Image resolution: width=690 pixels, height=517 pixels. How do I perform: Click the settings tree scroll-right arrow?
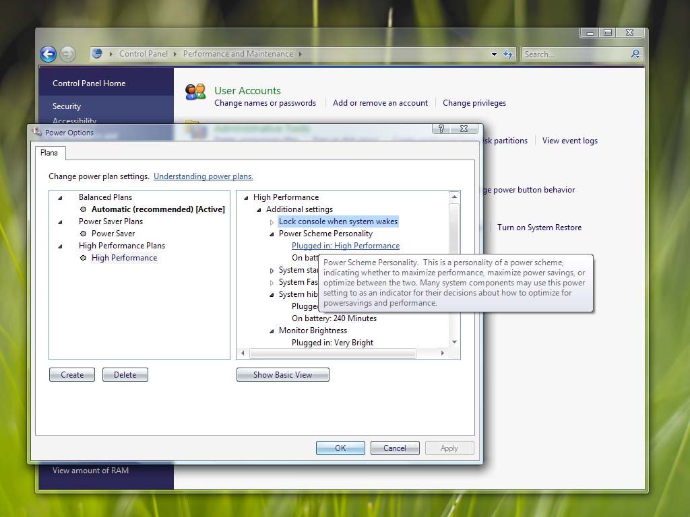pyautogui.click(x=442, y=353)
